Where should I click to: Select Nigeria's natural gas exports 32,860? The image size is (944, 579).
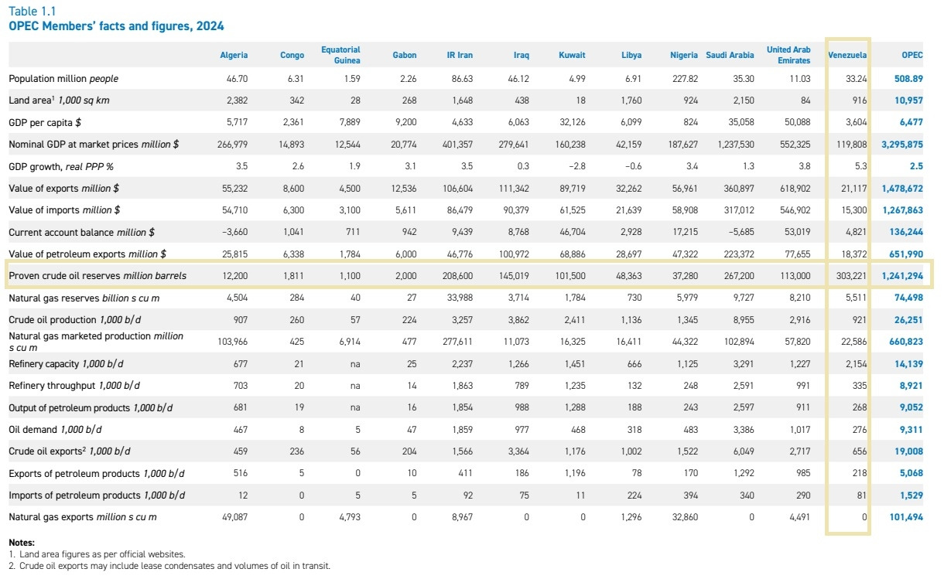click(686, 516)
